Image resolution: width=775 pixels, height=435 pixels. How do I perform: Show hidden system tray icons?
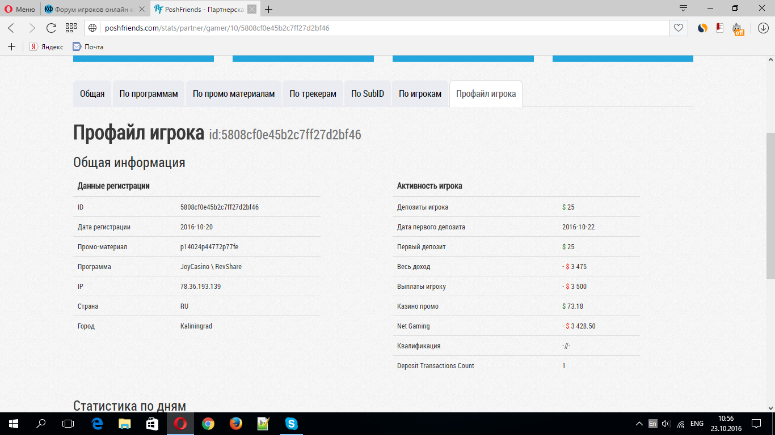(639, 423)
